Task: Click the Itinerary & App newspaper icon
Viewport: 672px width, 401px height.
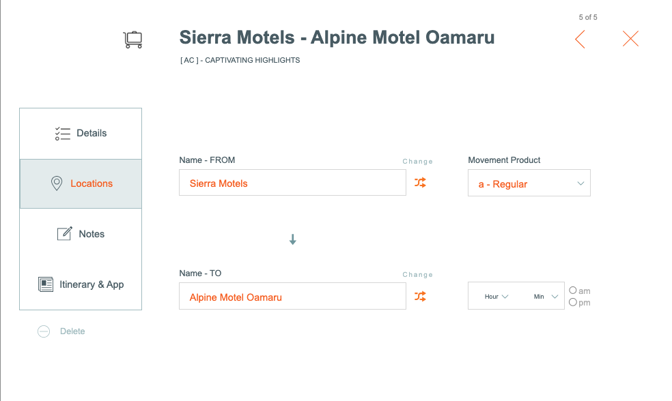Action: pos(46,284)
